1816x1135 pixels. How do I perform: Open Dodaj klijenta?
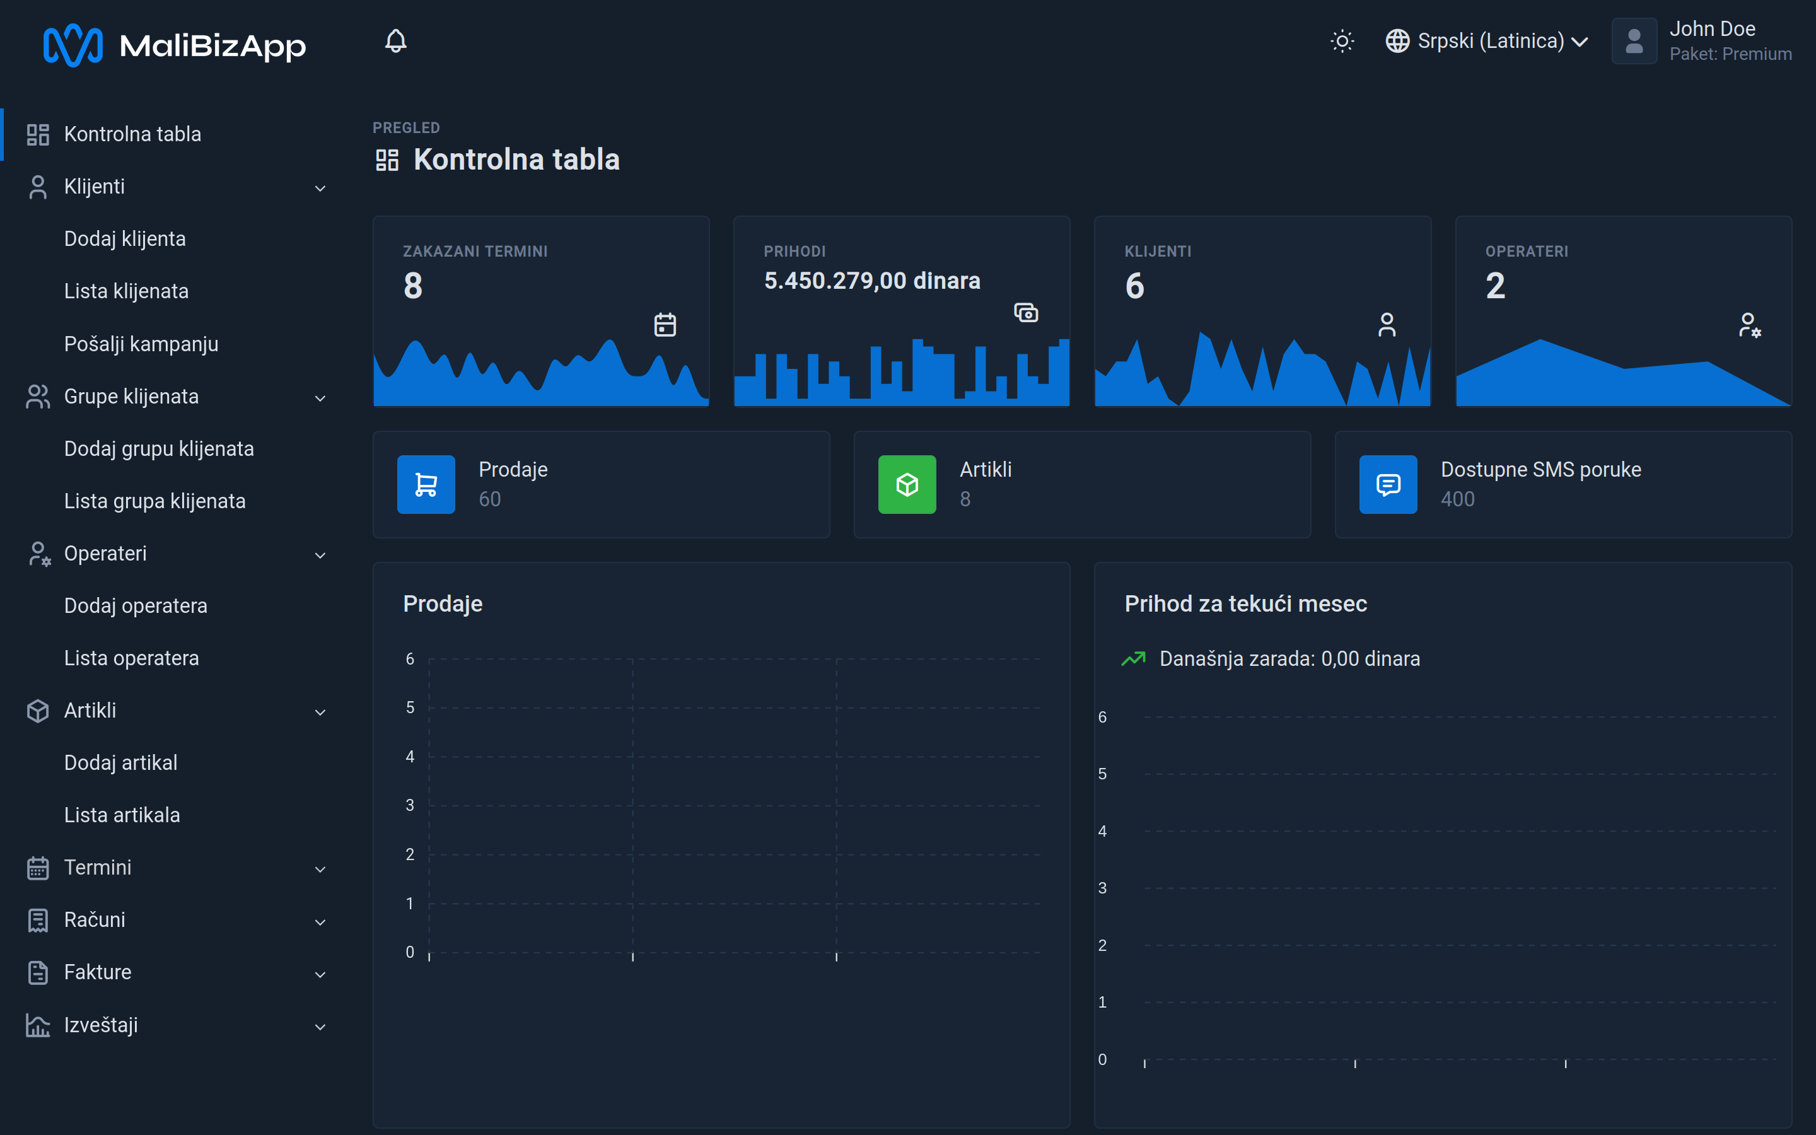(125, 239)
